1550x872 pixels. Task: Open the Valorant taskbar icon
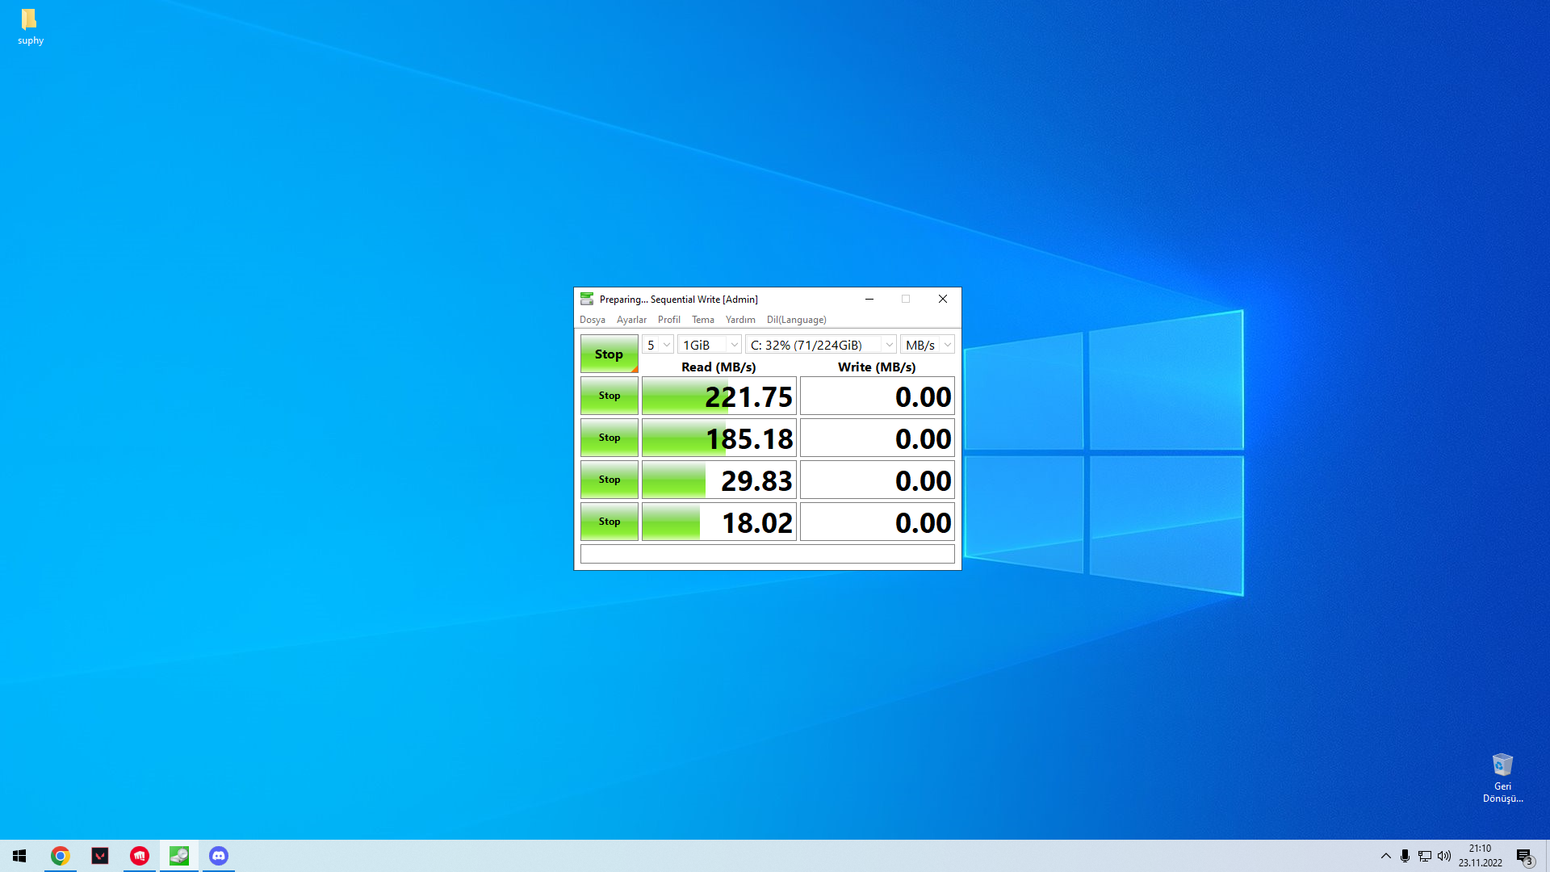100,856
